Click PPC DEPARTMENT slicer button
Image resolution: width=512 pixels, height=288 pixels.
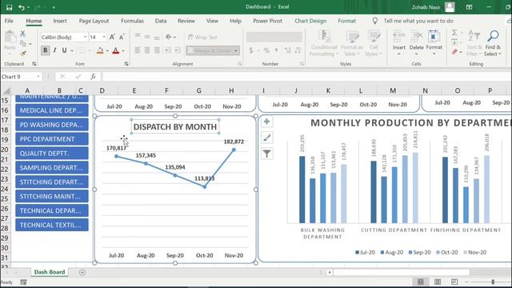(x=51, y=139)
